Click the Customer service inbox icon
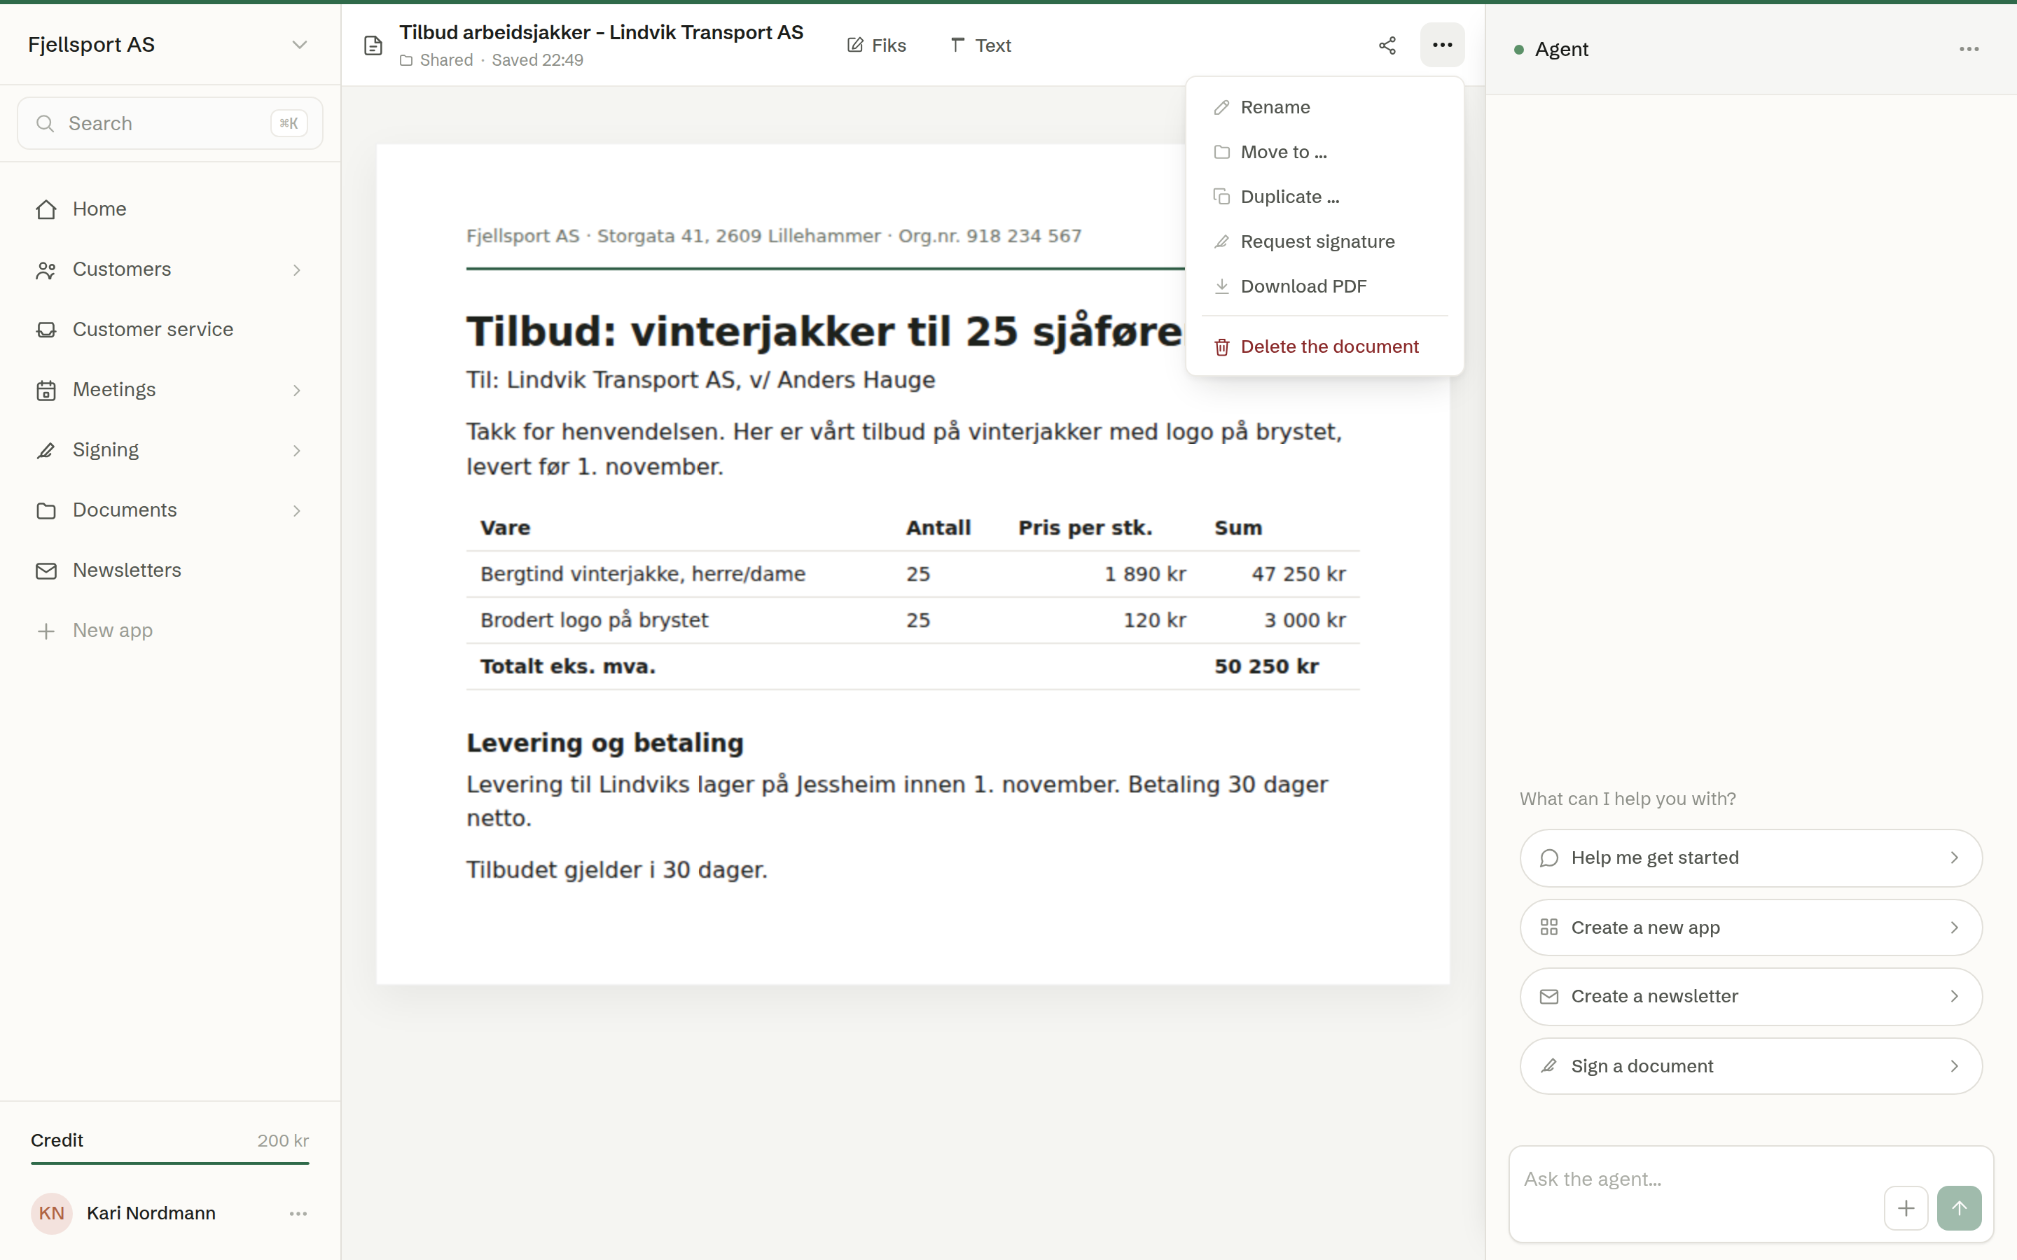 click(46, 329)
